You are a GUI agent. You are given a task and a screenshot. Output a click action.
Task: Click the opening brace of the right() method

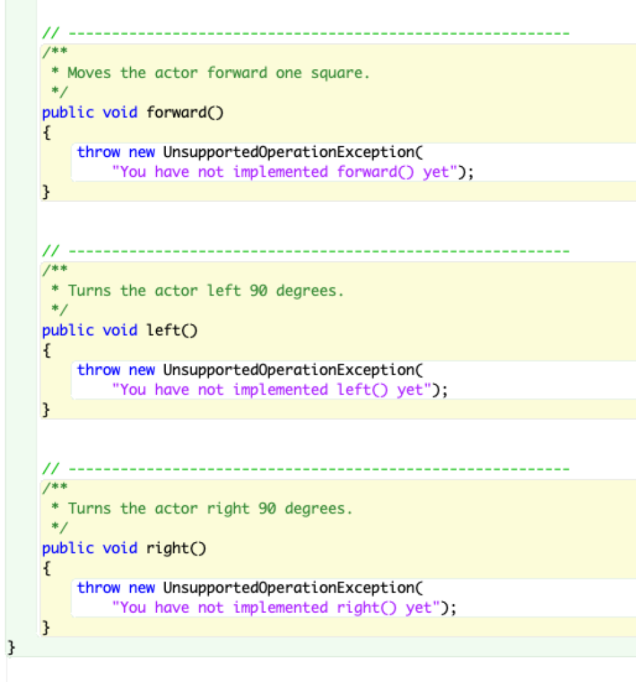47,568
